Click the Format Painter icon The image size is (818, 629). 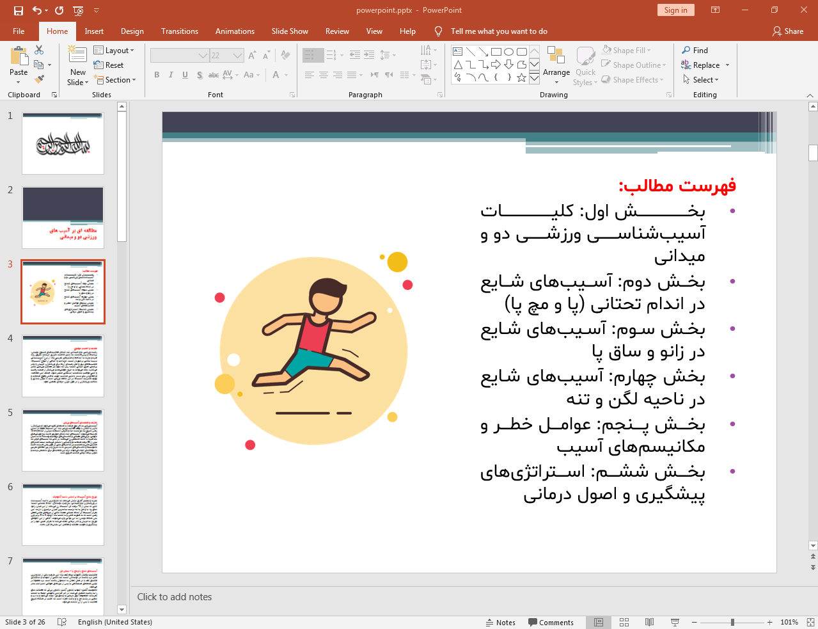tap(39, 80)
